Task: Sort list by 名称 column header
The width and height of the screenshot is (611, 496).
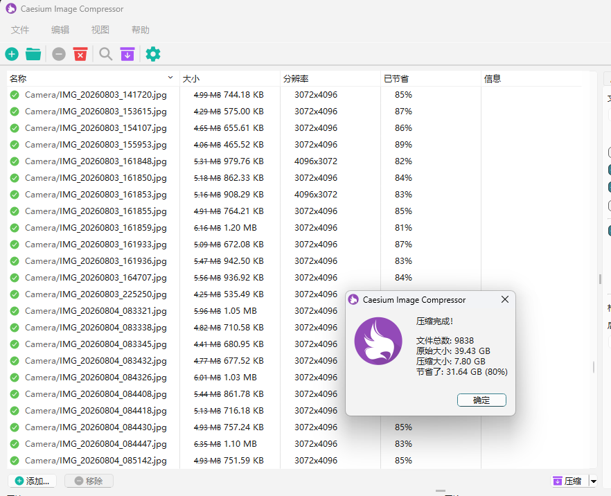Action: 93,79
